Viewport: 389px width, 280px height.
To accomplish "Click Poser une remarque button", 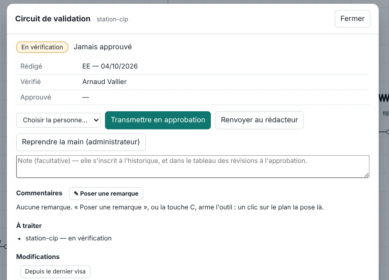I will tap(106, 194).
